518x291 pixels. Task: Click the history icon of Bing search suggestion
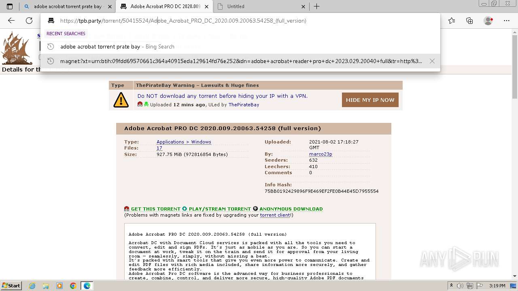51,46
